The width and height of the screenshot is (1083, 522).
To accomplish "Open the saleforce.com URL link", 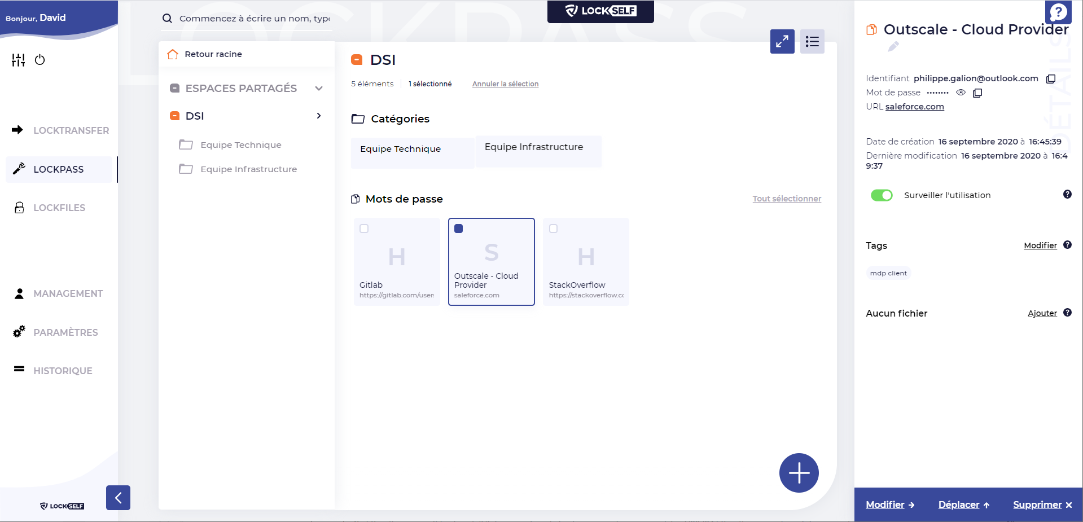I will [914, 107].
